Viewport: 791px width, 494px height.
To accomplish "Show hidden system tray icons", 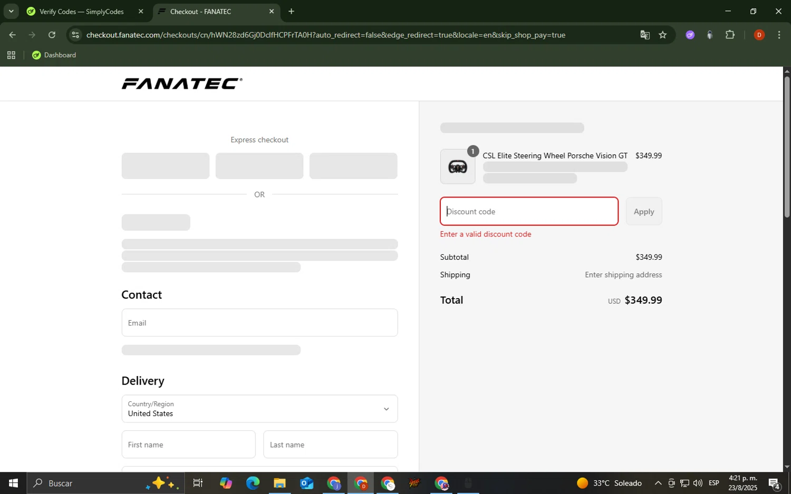I will point(658,483).
